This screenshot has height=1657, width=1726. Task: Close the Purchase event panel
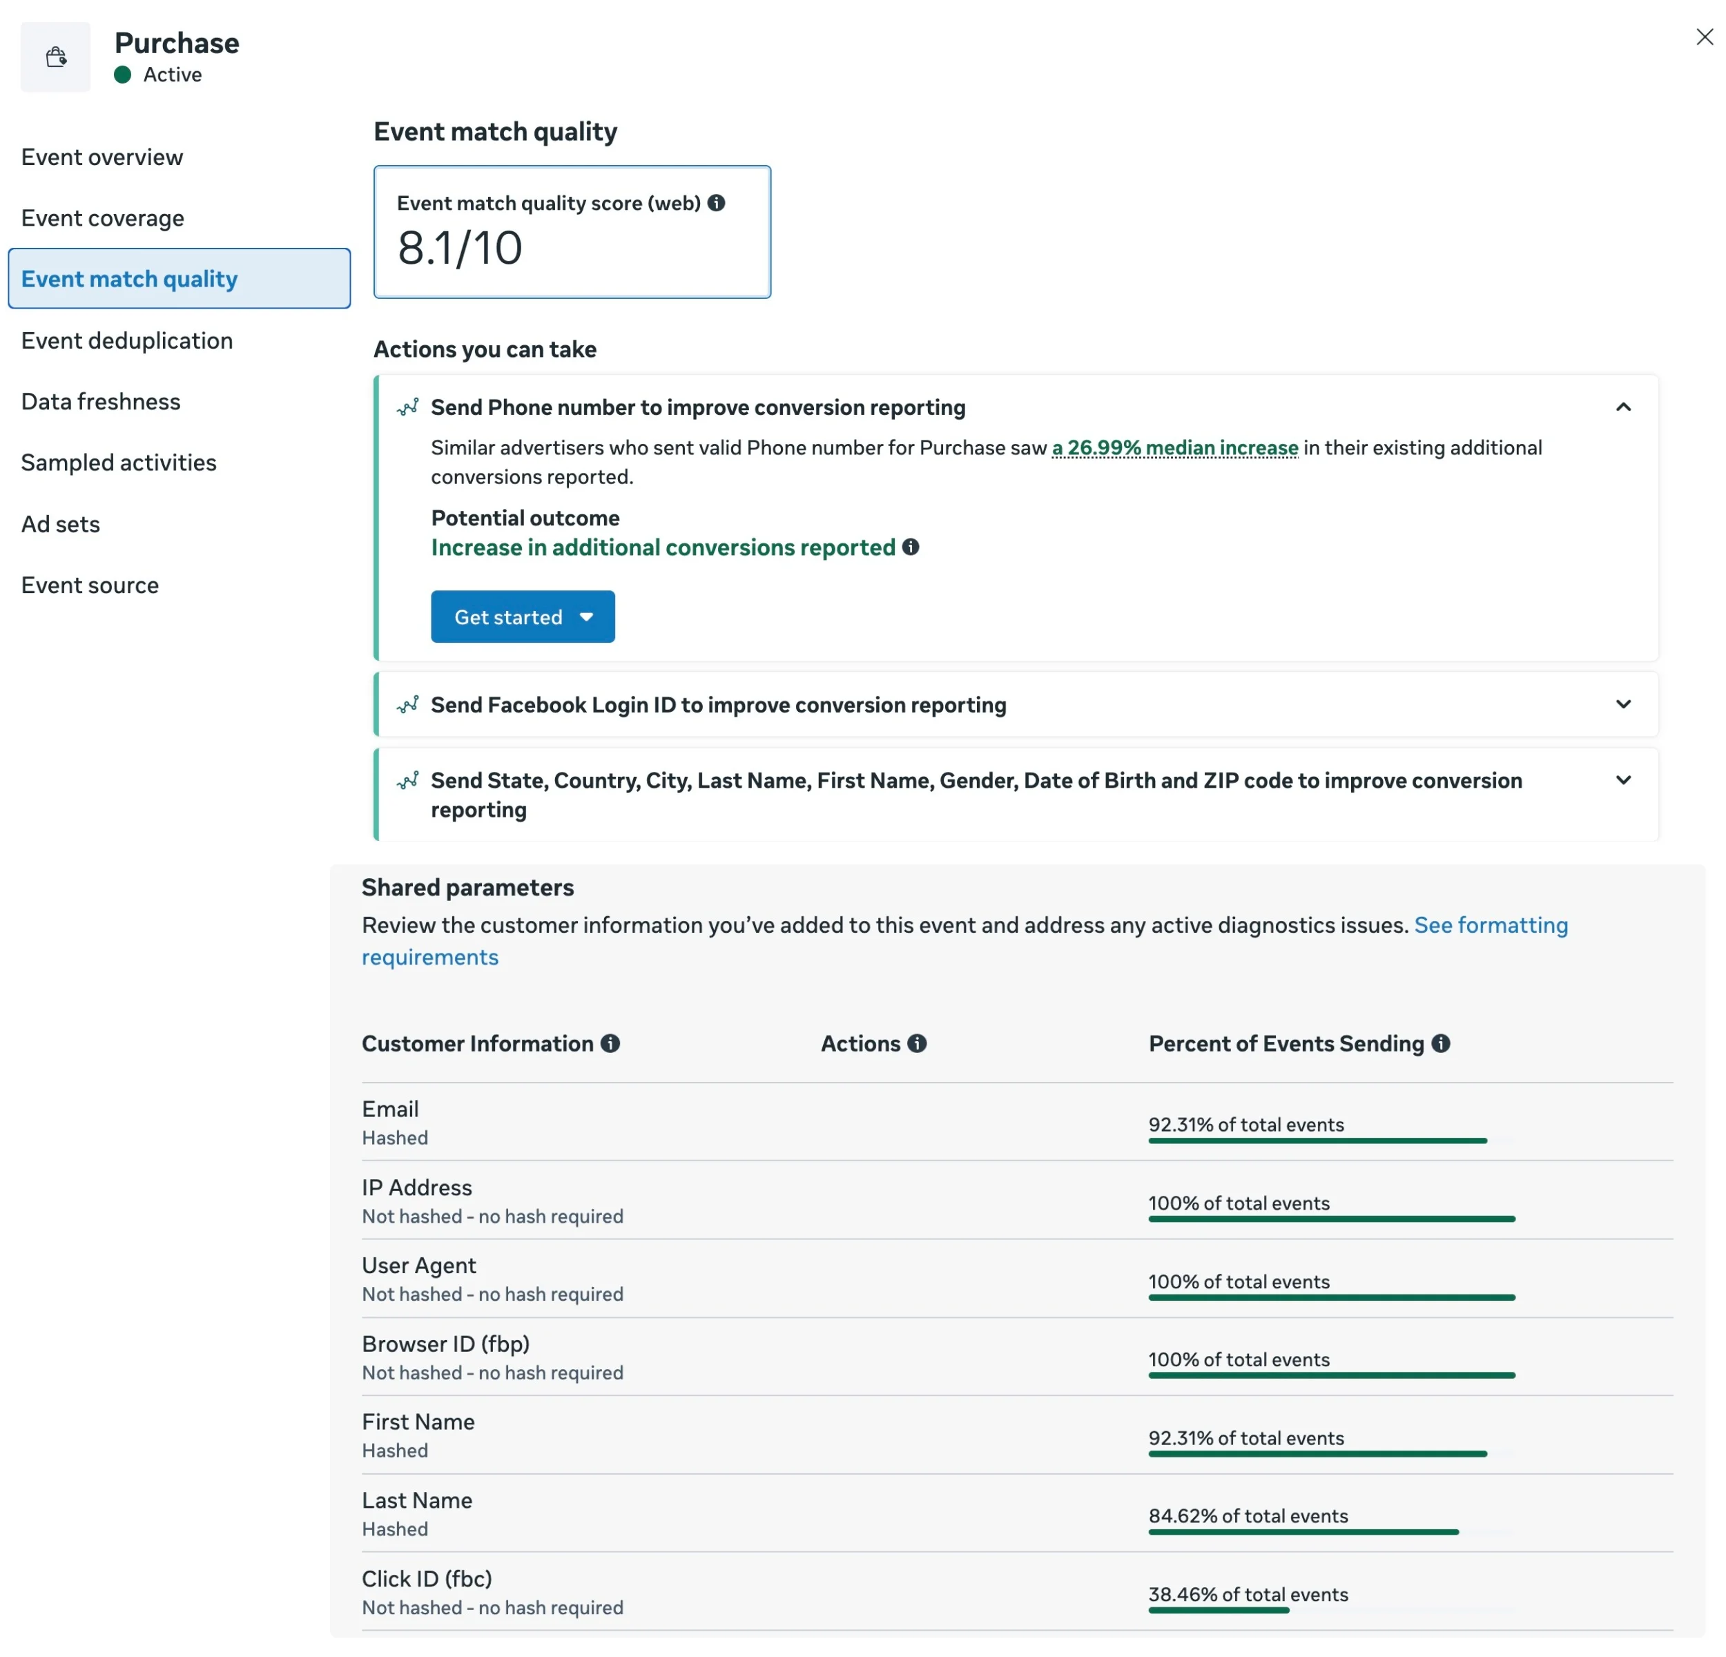pyautogui.click(x=1704, y=37)
